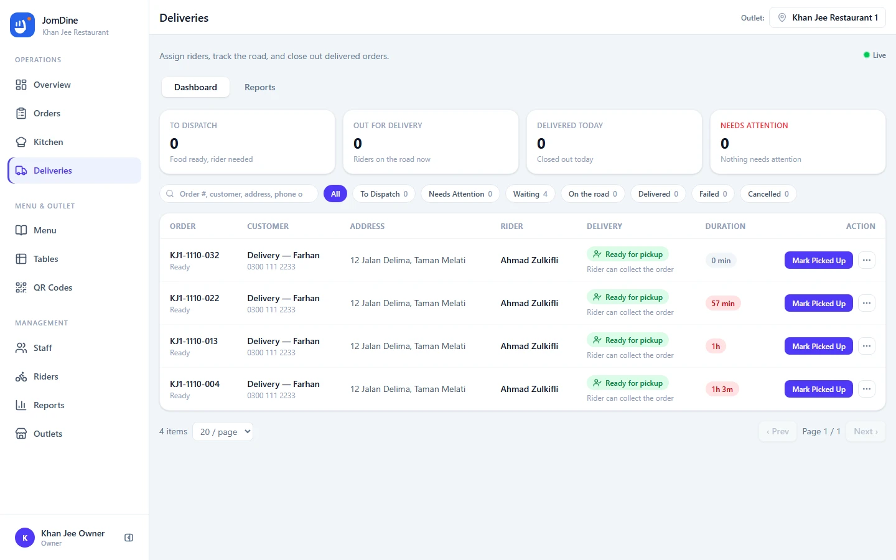Filter by Delivered orders
This screenshot has height=560, width=896.
pos(658,194)
